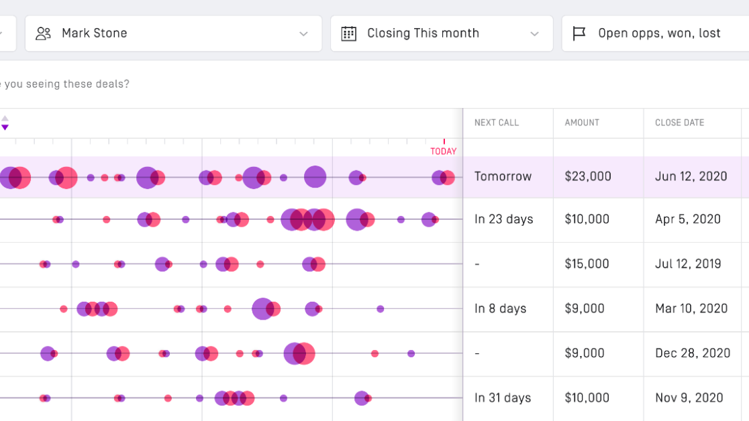Screen dimensions: 749x421
Task: Select the TODAY marker on the timeline
Action: point(443,151)
